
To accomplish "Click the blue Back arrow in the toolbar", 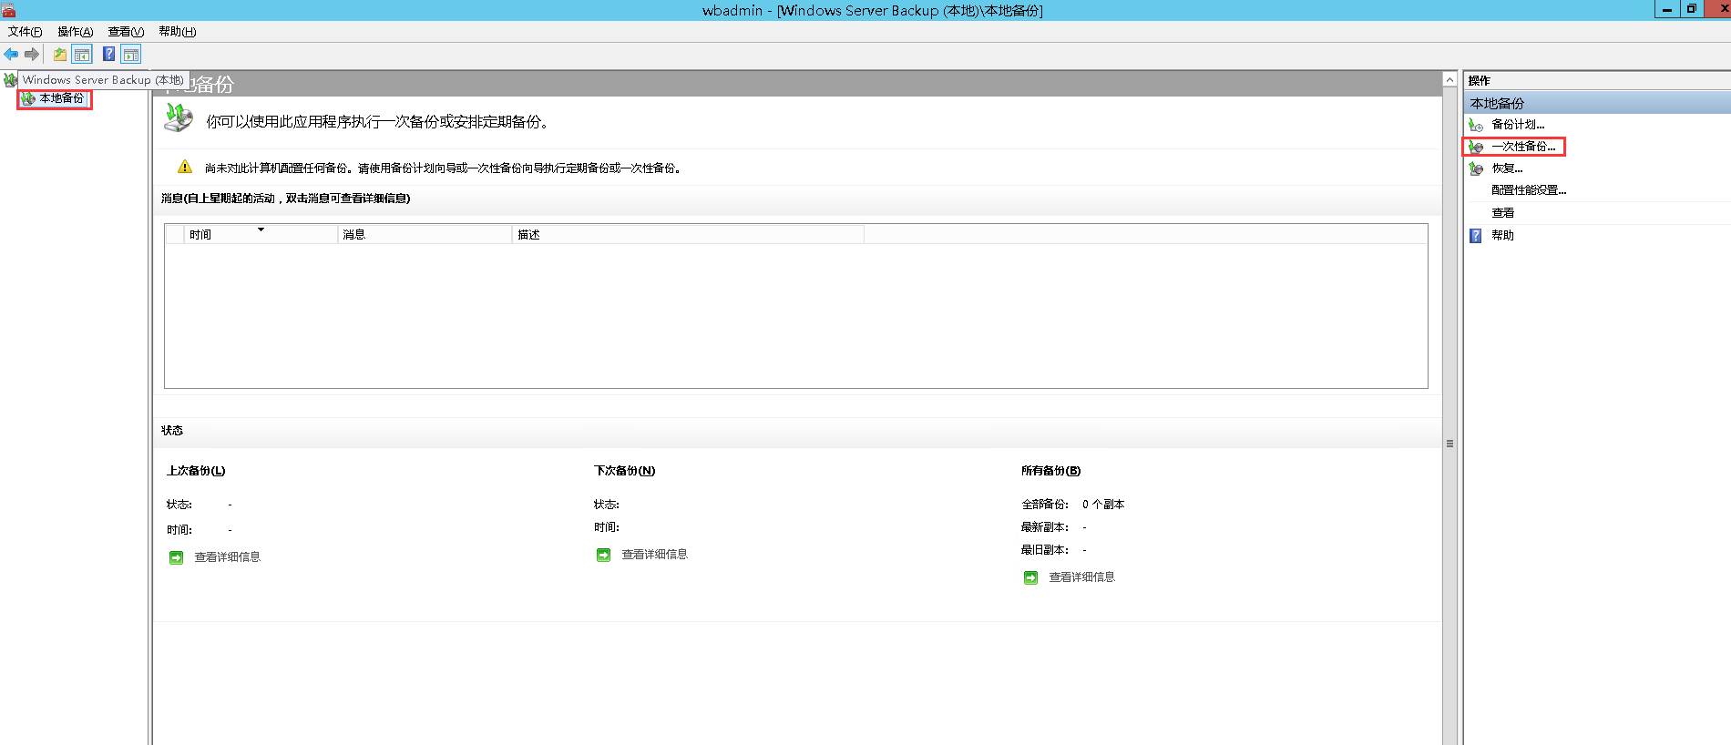I will [x=11, y=55].
